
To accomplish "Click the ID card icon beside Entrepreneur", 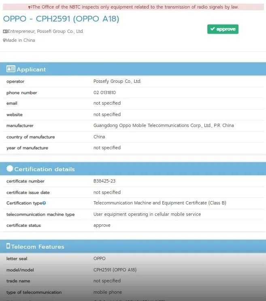I will 5,31.
